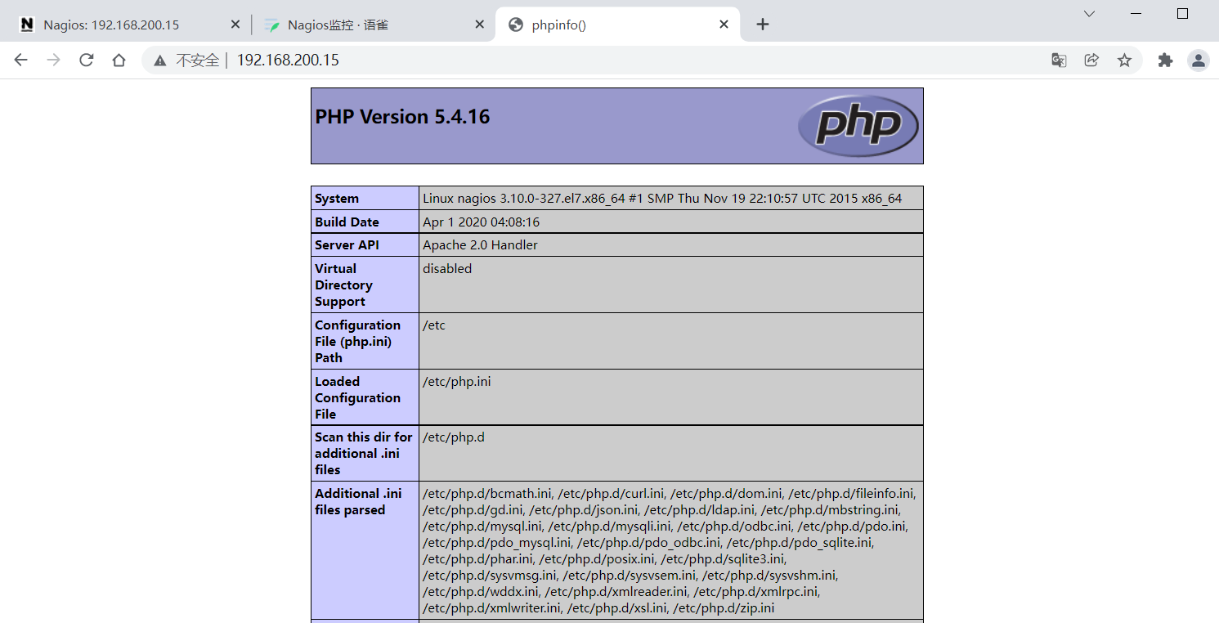
Task: Minimize the browser window
Action: (1136, 14)
